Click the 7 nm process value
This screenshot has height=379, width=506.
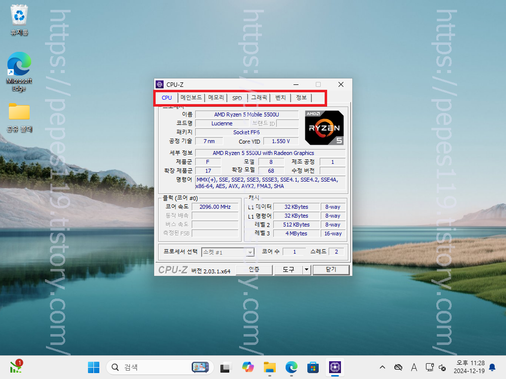(x=209, y=141)
